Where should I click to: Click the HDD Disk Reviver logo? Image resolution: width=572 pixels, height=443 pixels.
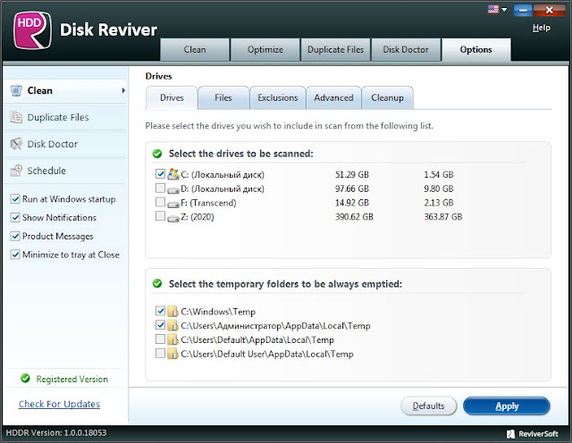tap(32, 30)
